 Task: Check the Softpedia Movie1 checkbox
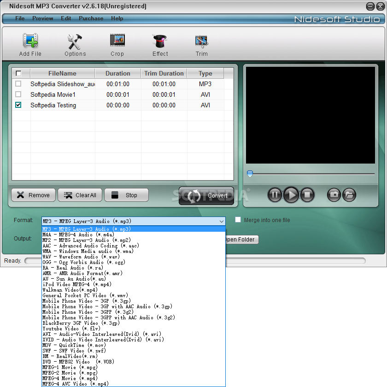point(18,94)
